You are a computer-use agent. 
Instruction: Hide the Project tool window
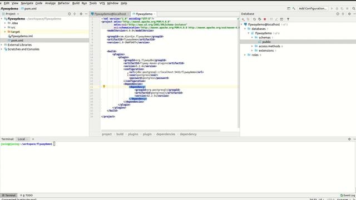coord(86,14)
